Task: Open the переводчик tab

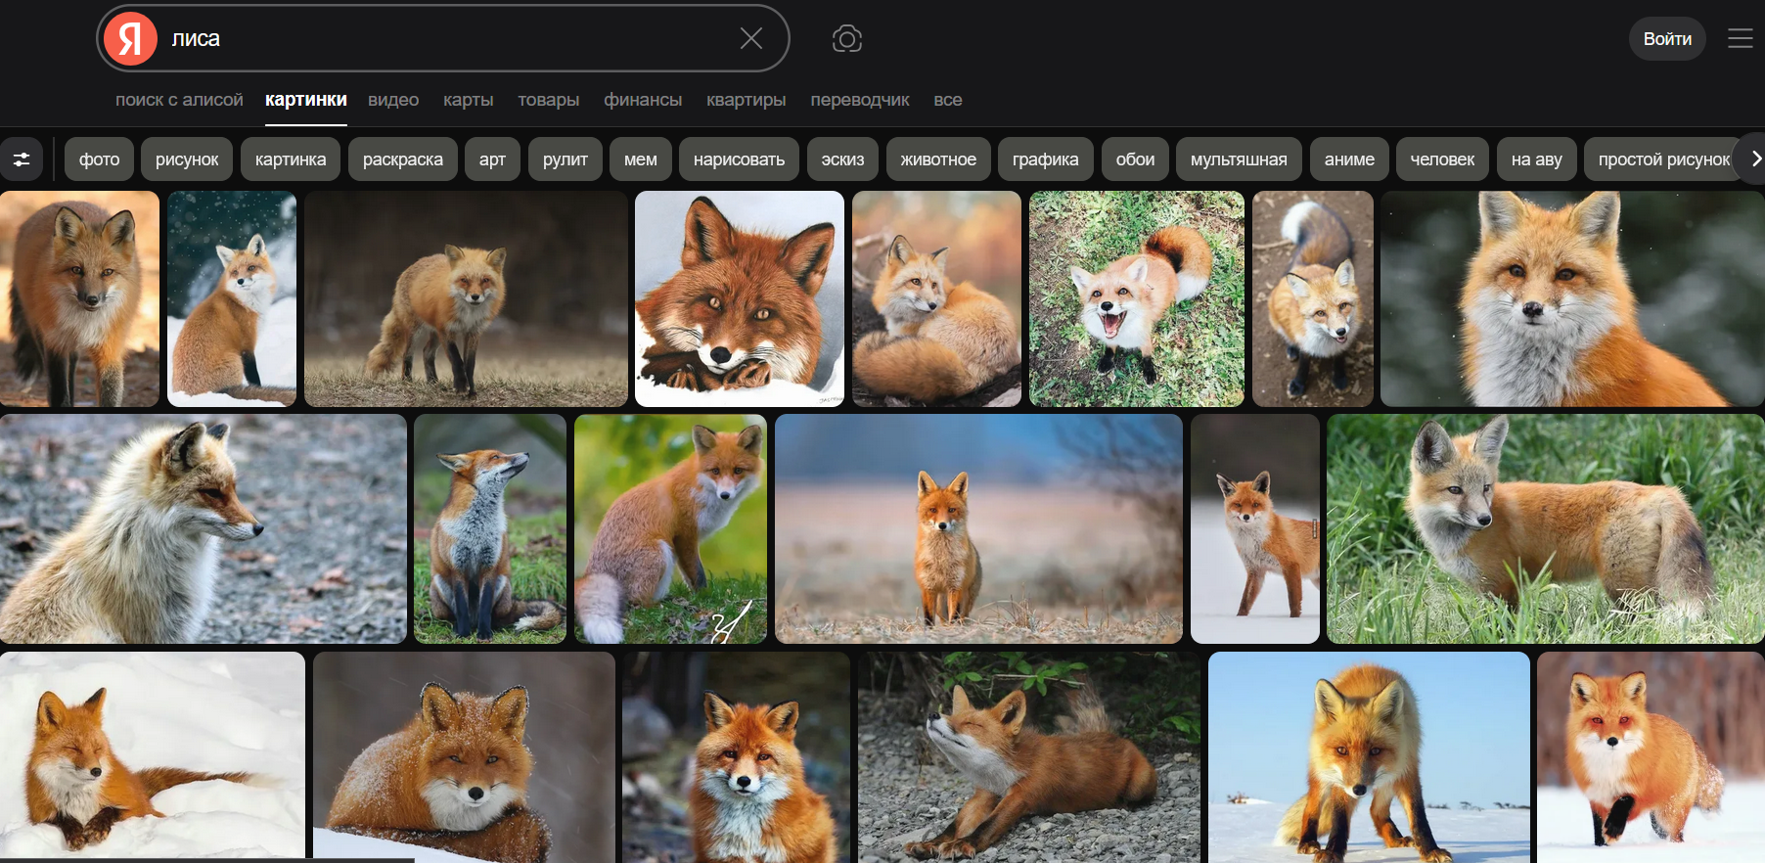Action: pos(860,100)
